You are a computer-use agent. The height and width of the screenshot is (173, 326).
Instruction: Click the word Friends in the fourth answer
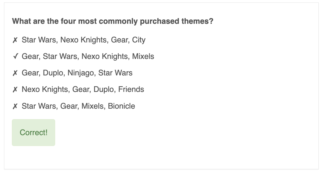point(131,89)
